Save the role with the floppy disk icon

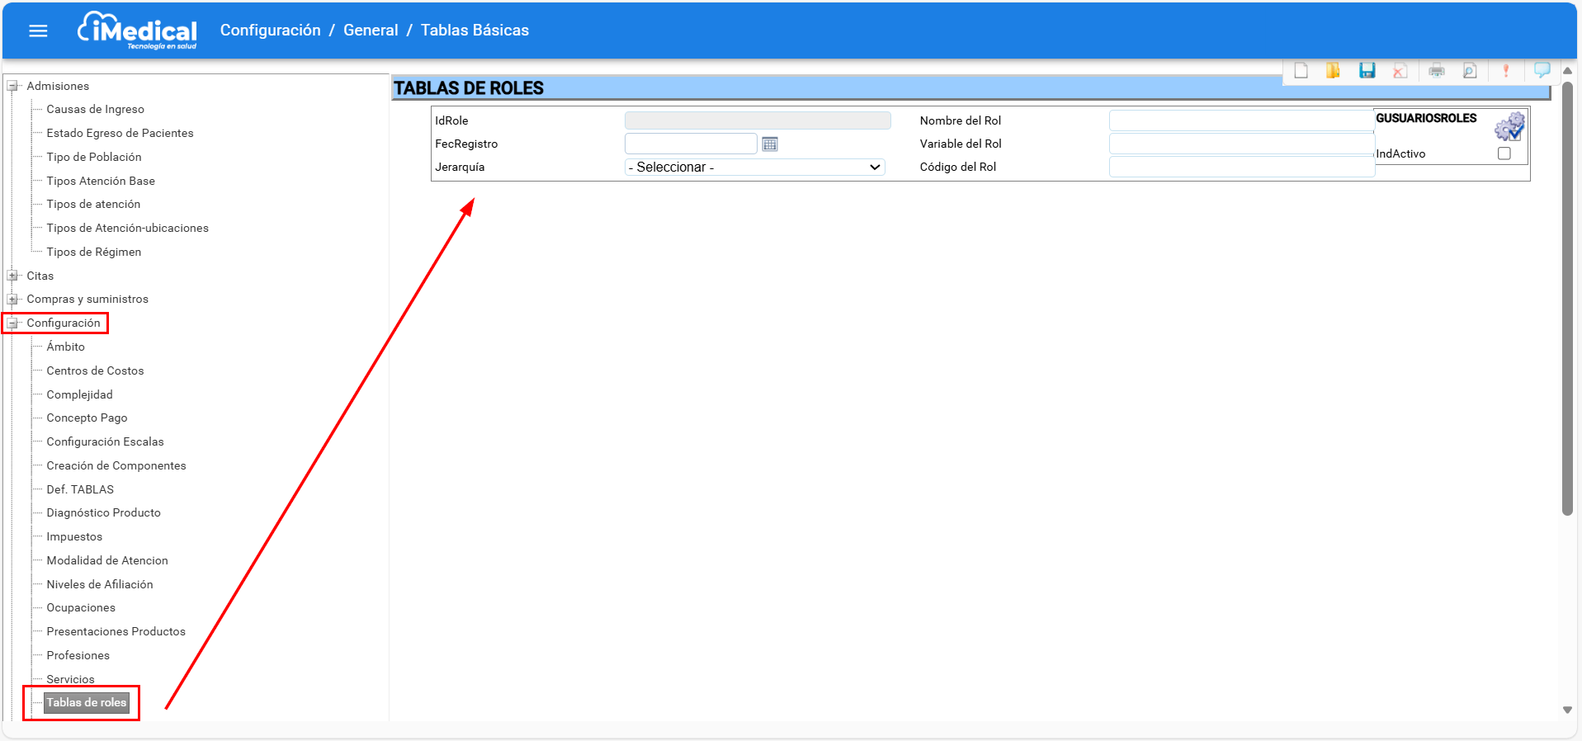(1367, 71)
